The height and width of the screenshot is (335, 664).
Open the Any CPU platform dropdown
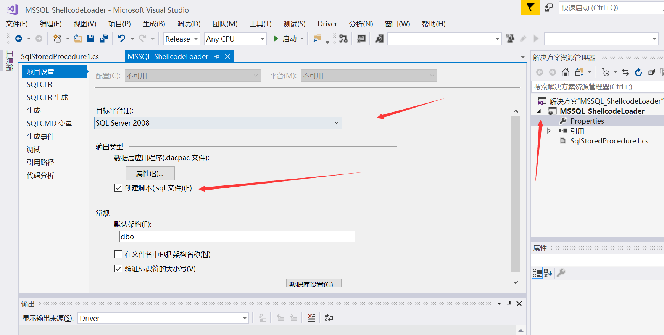(235, 39)
